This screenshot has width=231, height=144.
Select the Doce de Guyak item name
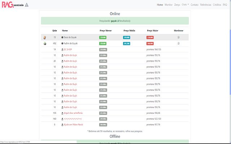pyautogui.click(x=70, y=37)
